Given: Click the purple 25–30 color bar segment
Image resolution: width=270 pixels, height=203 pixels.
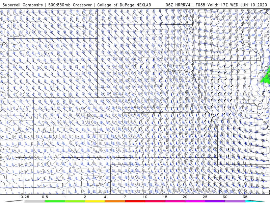Looking at the screenshot, I should tap(215, 201).
